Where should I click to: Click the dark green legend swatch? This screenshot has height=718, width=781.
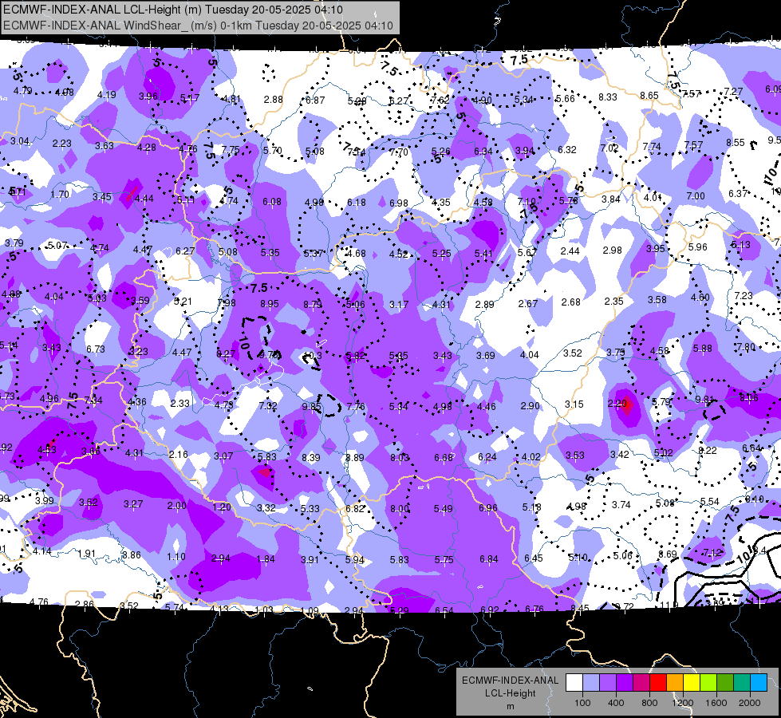click(x=725, y=683)
